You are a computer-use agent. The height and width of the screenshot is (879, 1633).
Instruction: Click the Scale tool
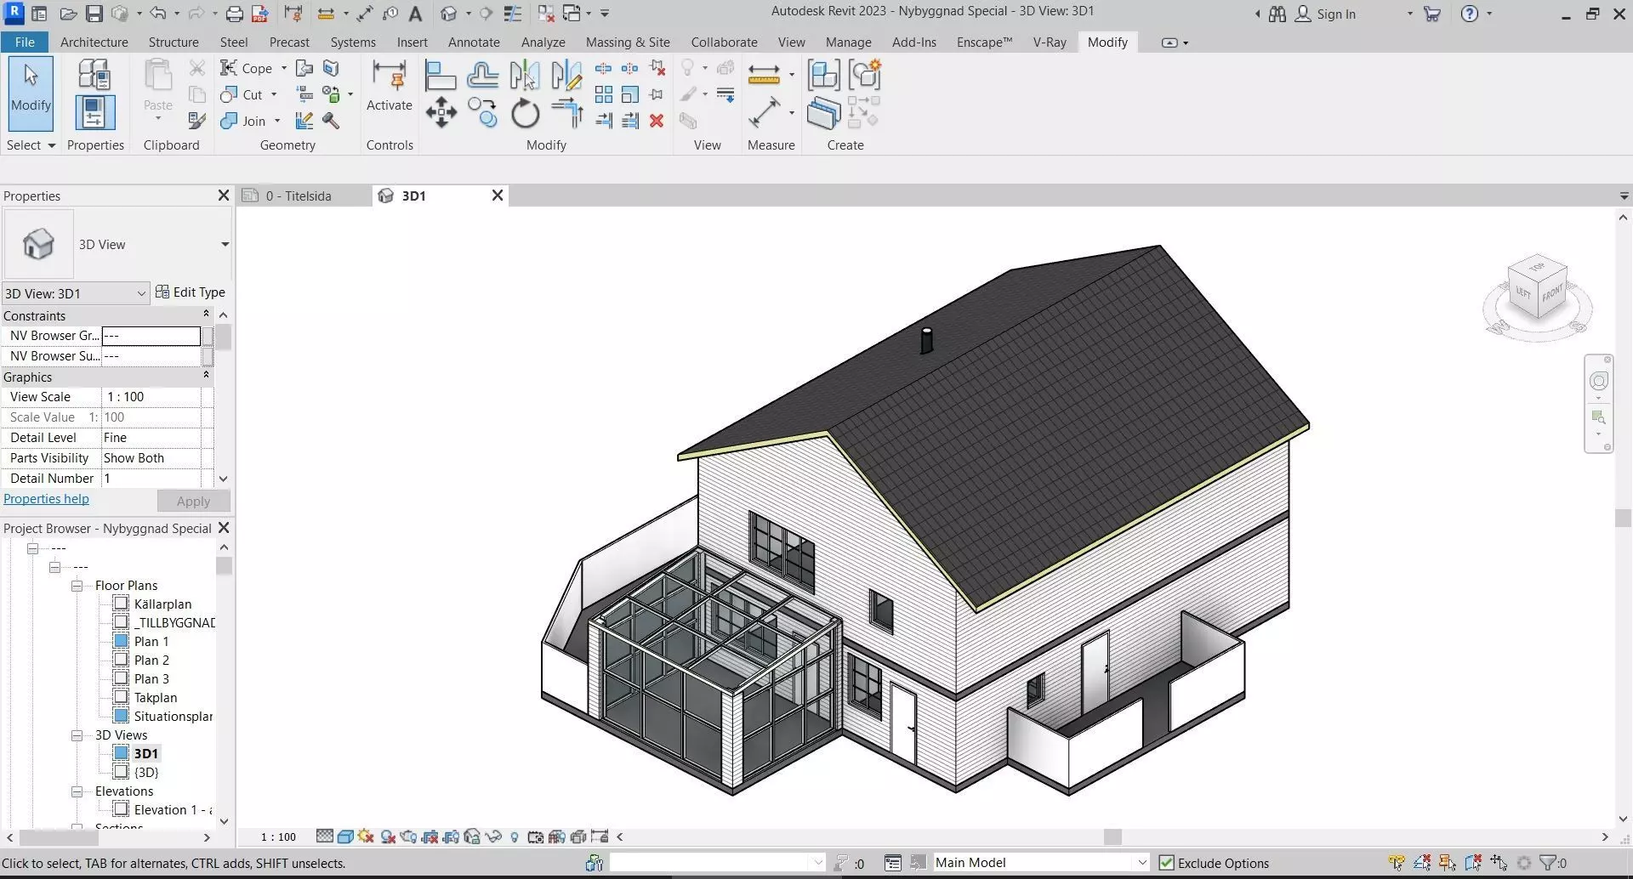[x=630, y=94]
